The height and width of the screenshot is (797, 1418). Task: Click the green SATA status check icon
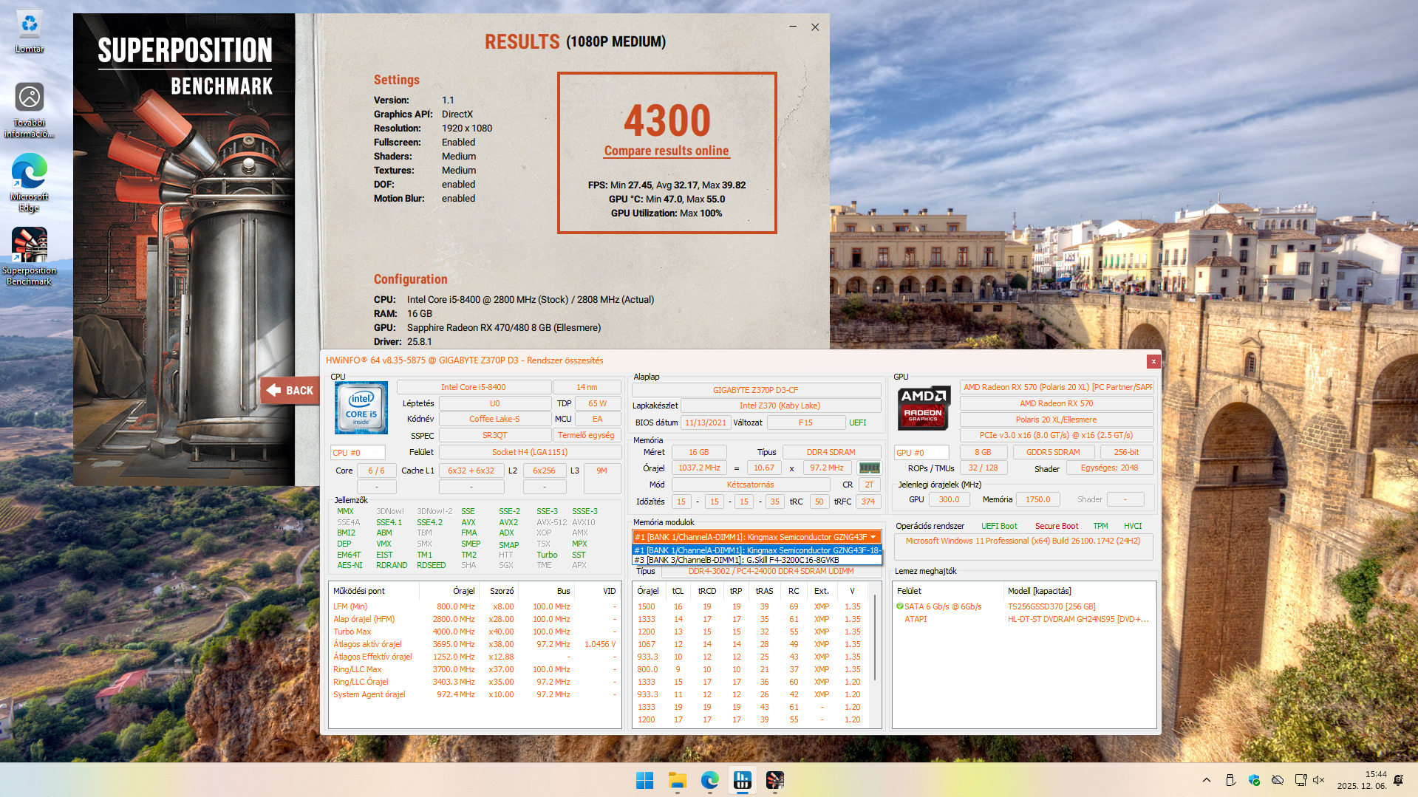(x=899, y=606)
